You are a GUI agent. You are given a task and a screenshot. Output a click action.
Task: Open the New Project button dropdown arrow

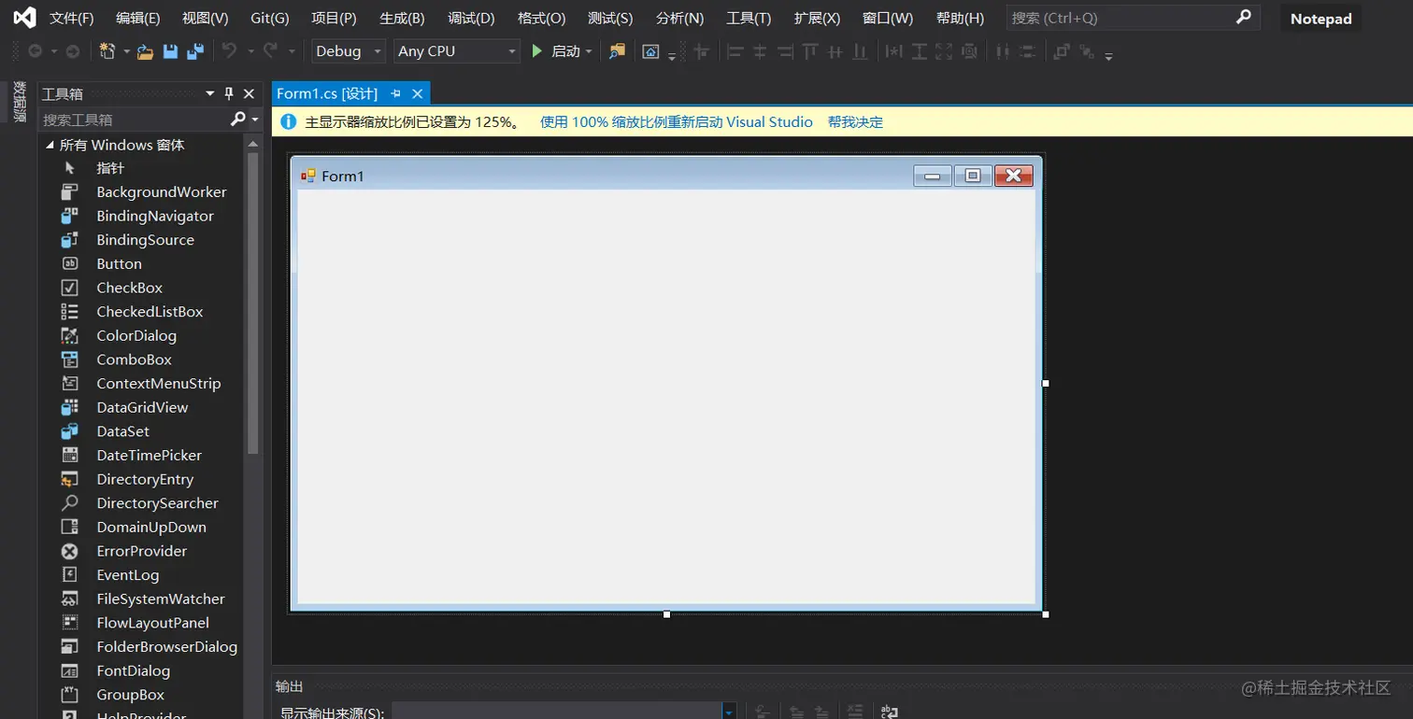[126, 51]
